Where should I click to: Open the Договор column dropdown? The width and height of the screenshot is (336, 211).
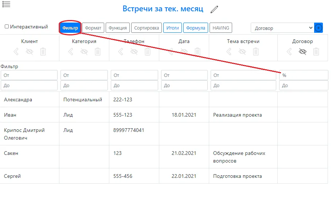(282, 28)
